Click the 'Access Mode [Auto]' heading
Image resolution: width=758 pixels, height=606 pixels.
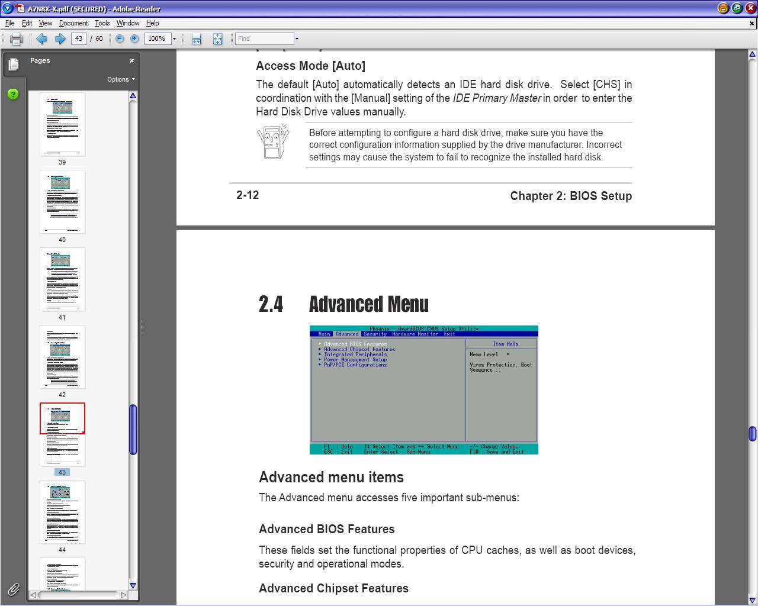310,66
